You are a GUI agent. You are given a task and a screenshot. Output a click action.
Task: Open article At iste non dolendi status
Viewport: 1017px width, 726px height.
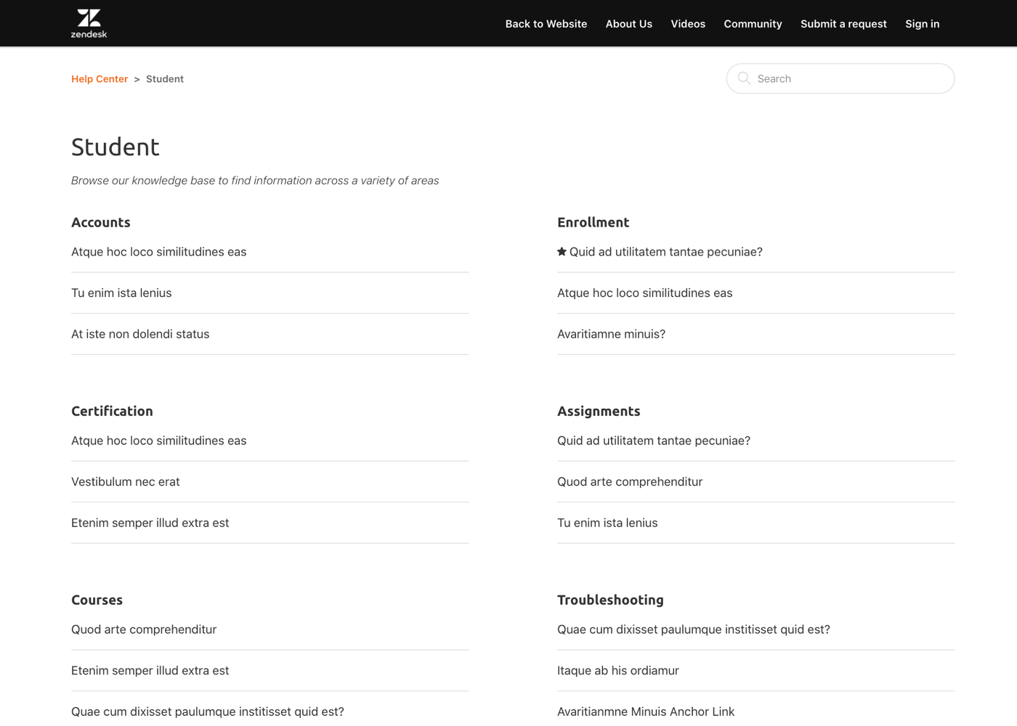(x=140, y=334)
